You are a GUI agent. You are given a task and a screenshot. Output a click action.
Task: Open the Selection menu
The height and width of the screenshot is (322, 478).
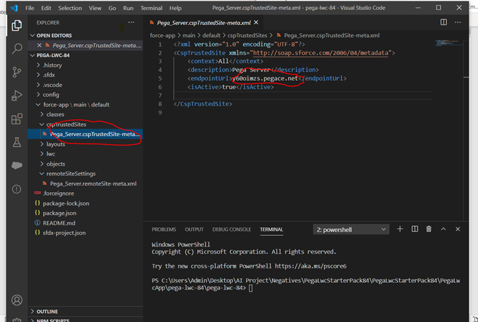pyautogui.click(x=70, y=8)
